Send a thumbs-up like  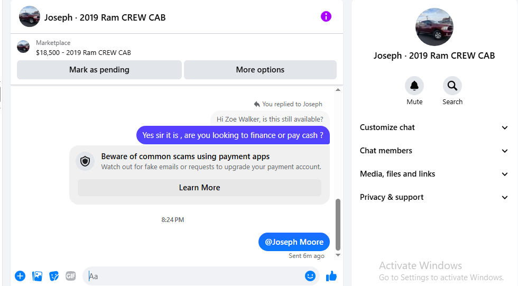(x=331, y=276)
